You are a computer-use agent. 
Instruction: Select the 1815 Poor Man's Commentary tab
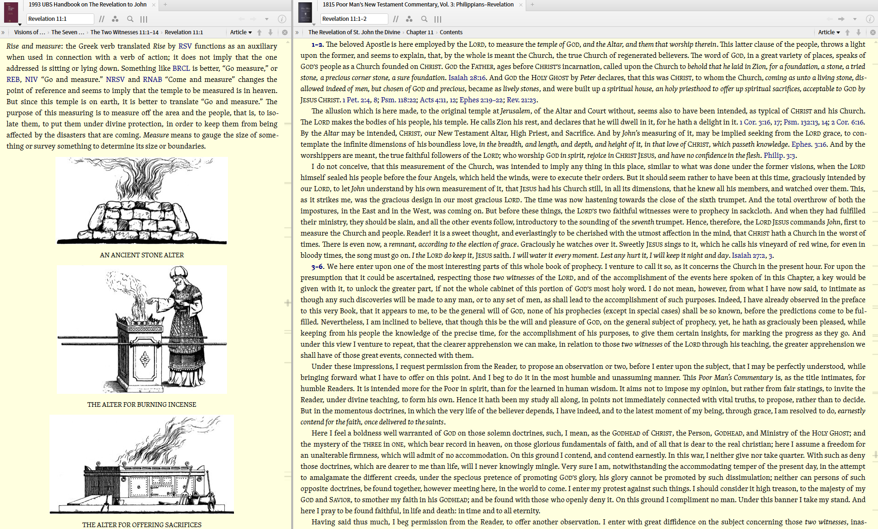(x=418, y=5)
